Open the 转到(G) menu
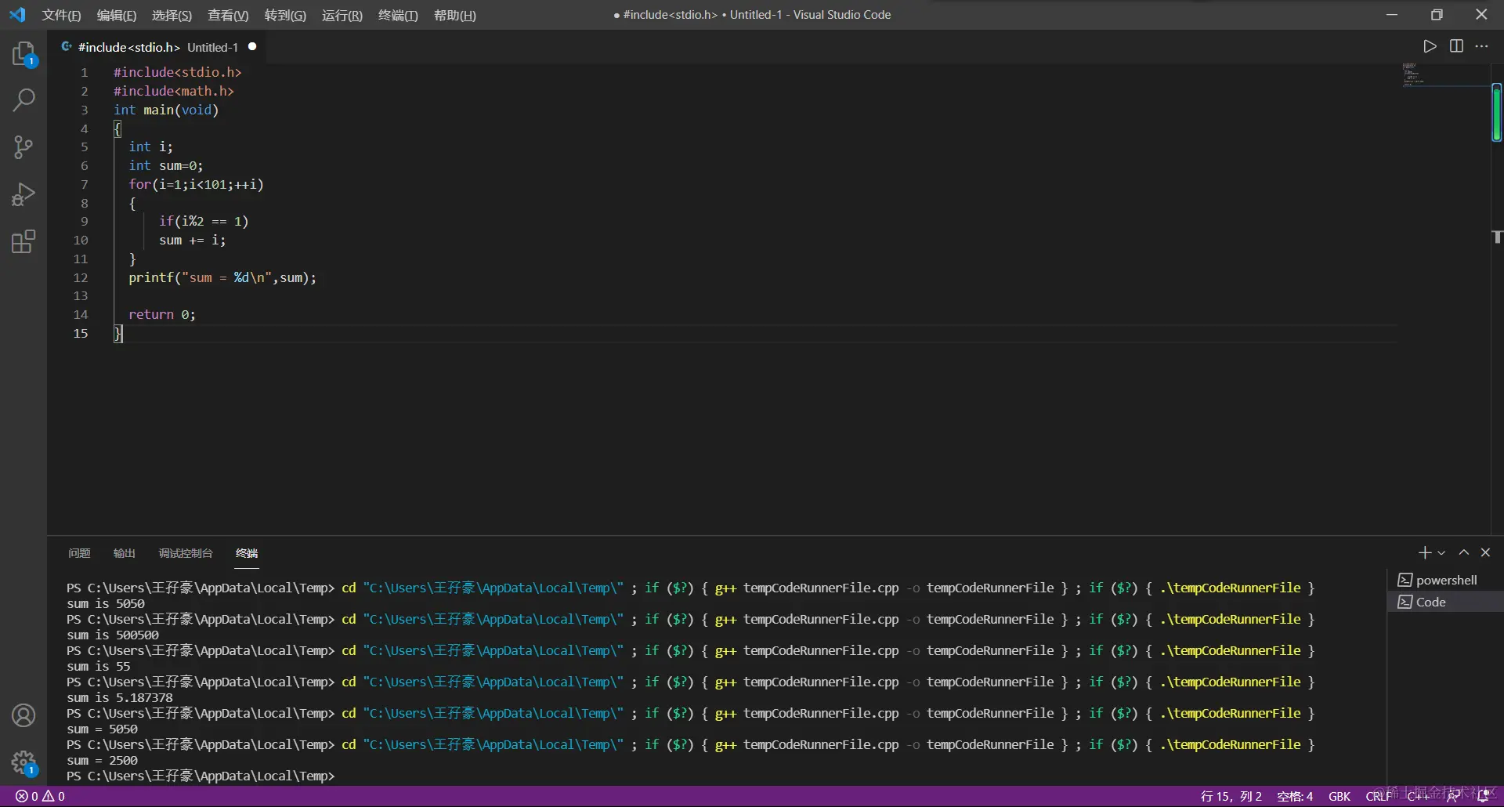Image resolution: width=1504 pixels, height=807 pixels. [285, 15]
